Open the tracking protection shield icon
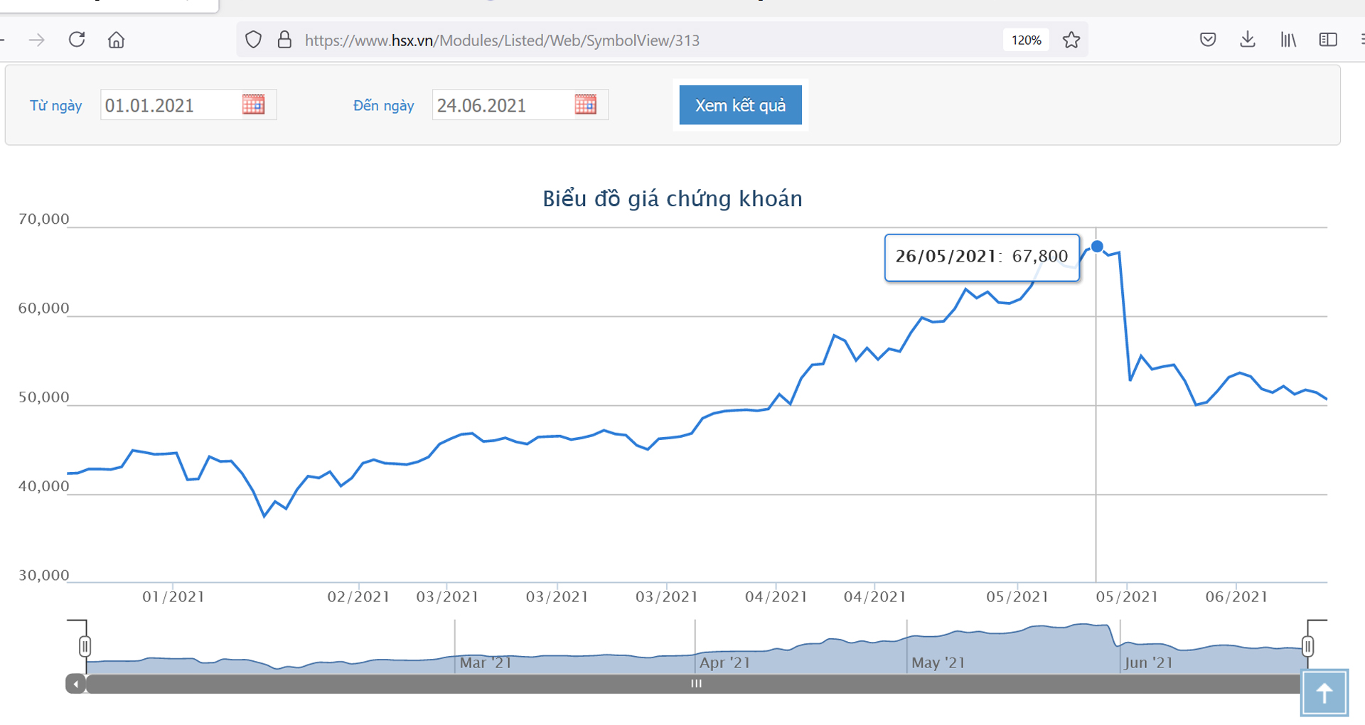 point(253,40)
